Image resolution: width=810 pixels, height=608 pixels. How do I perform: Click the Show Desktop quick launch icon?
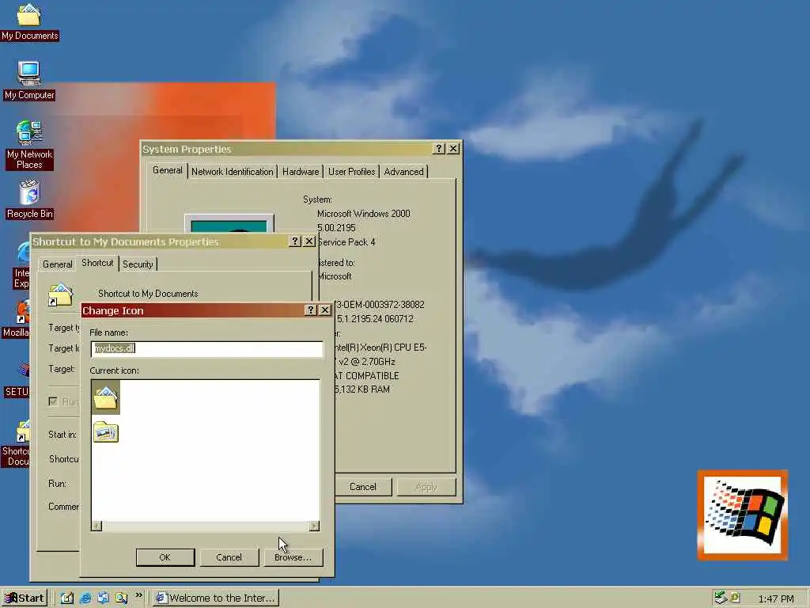point(67,598)
